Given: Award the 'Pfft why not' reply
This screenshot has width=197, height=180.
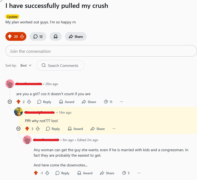Looking at the screenshot, I should coord(75,129).
